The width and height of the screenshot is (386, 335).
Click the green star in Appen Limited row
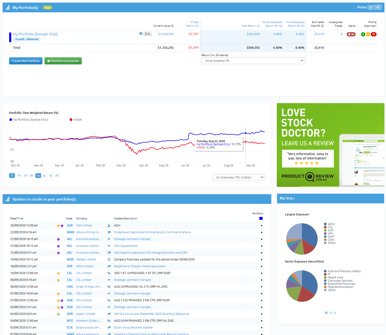[x=58, y=314]
